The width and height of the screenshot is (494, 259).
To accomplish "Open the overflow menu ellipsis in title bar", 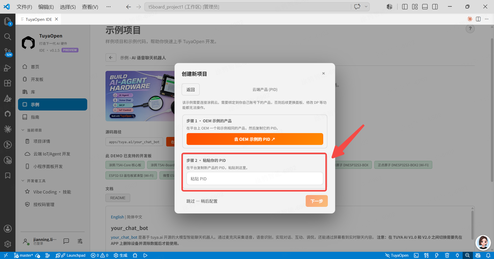I will [109, 7].
